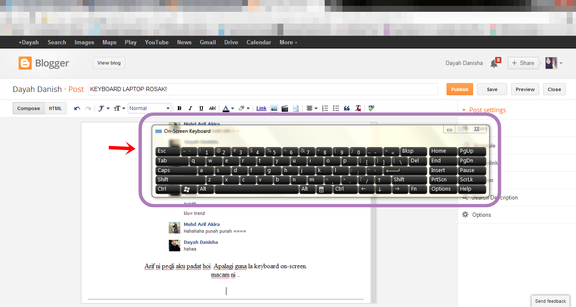Open the highlight color picker

click(x=244, y=108)
